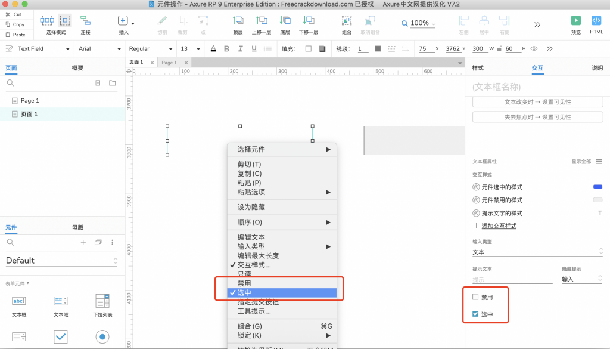Click the HTML publish icon

click(596, 21)
